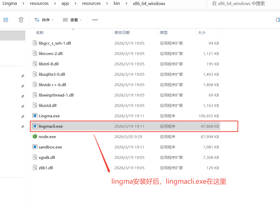This screenshot has width=280, height=208.
Task: Click the file name libsqlite3-0.dll
Action: (52, 74)
